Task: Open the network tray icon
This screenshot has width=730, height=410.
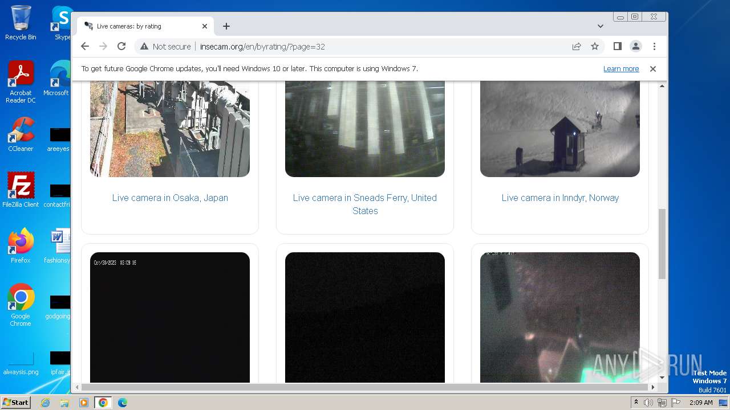Action: click(x=662, y=403)
